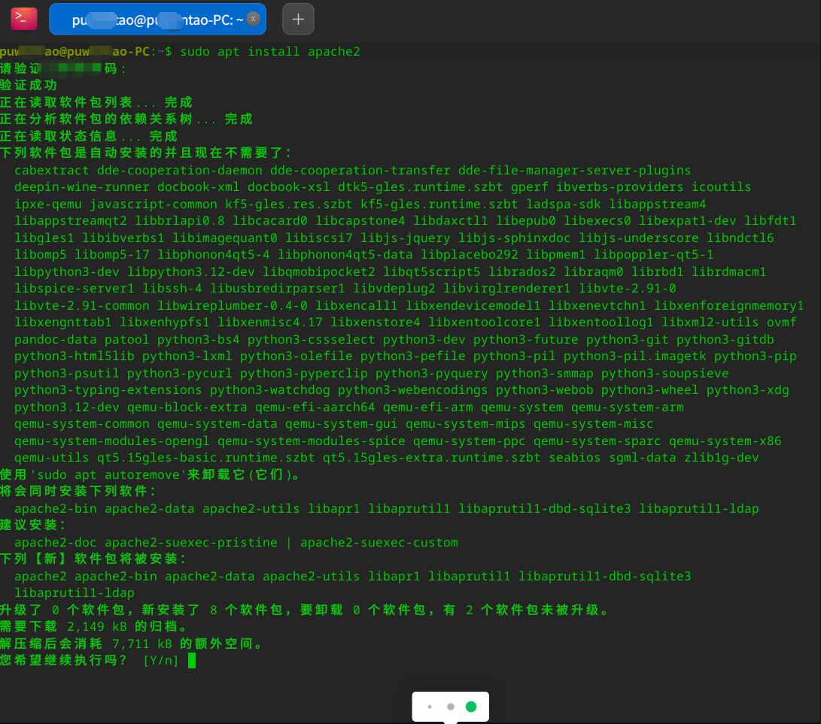Image resolution: width=821 pixels, height=724 pixels.
Task: Click the package name "icoutils"
Action: tap(722, 187)
